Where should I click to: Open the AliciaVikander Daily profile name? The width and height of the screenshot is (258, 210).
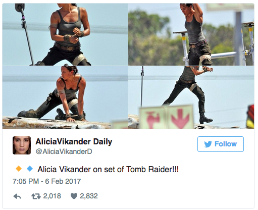[x=74, y=142]
